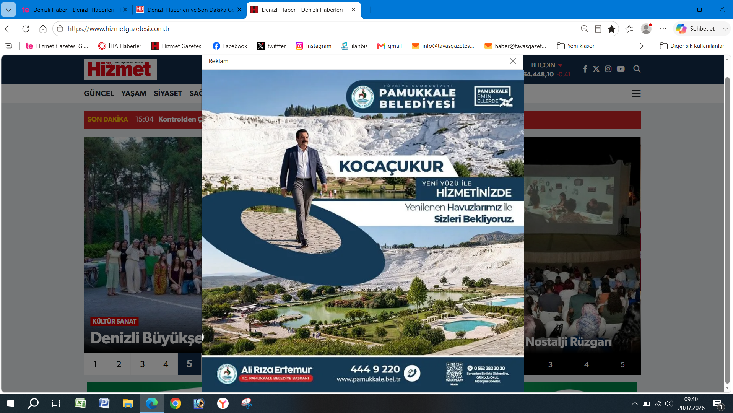Open site Instagram icon in header
The height and width of the screenshot is (413, 733).
click(x=608, y=69)
